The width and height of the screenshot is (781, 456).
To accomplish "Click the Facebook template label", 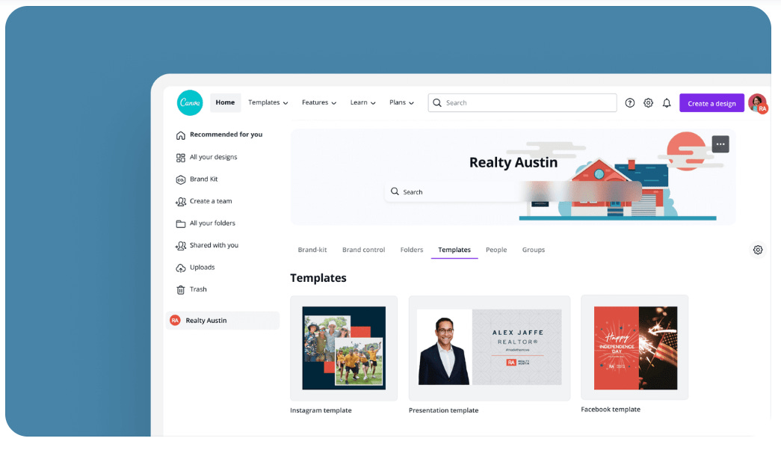I will click(611, 409).
